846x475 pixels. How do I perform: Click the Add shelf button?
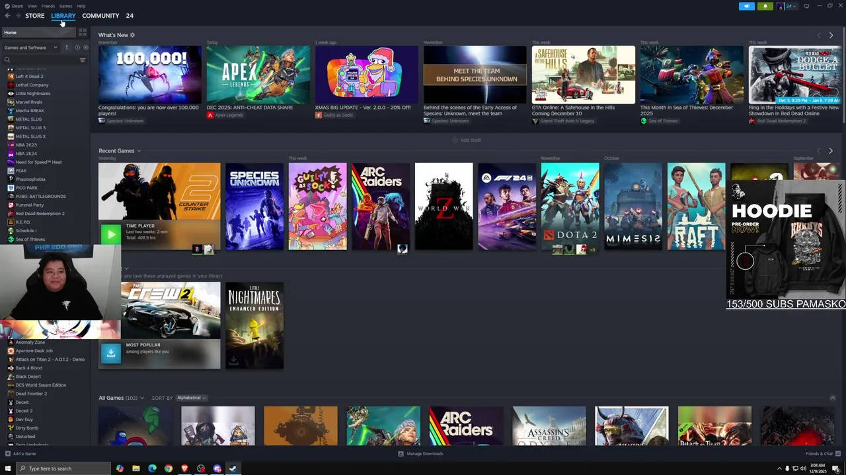tap(466, 140)
